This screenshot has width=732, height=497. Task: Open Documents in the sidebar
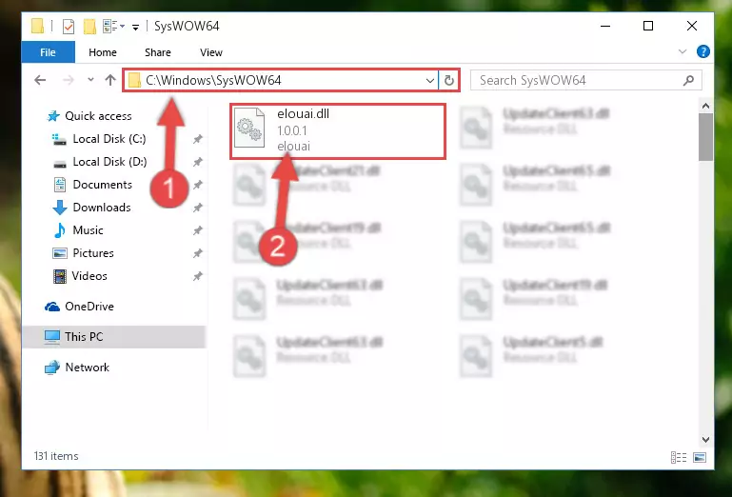click(x=102, y=185)
